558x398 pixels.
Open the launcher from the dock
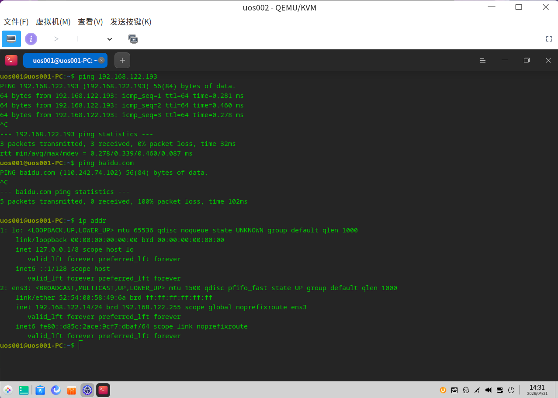[8, 390]
